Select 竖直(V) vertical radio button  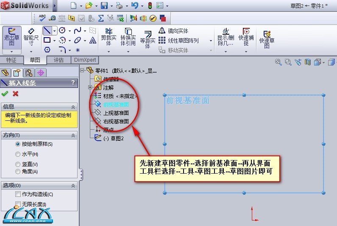18,164
